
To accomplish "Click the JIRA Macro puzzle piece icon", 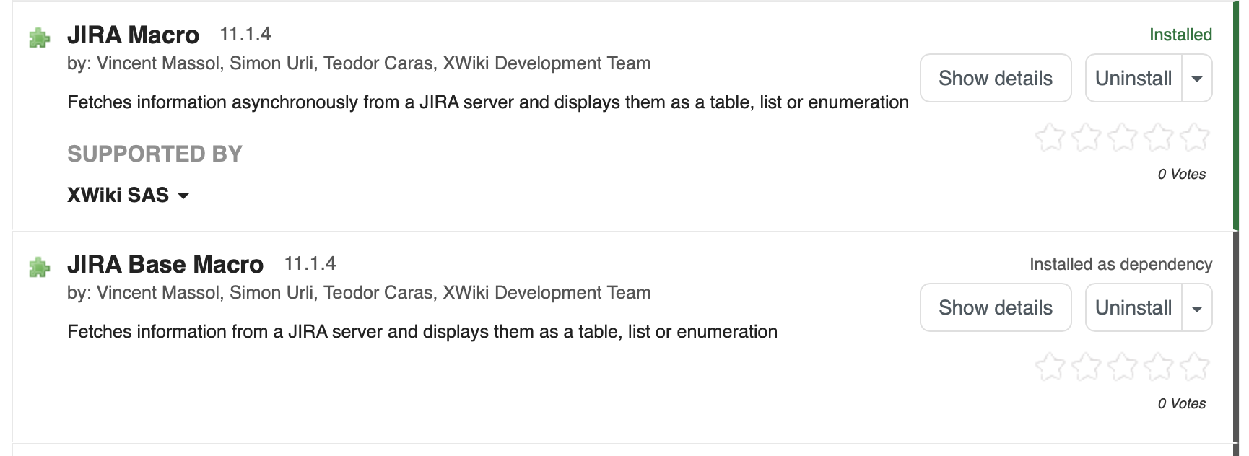I will pyautogui.click(x=40, y=38).
